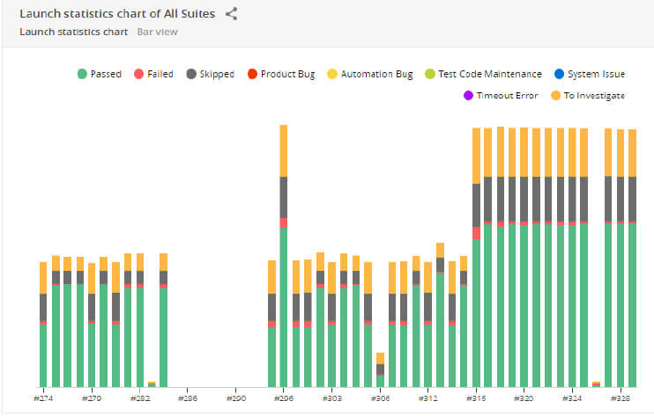Click the share icon next to the title

tap(232, 14)
